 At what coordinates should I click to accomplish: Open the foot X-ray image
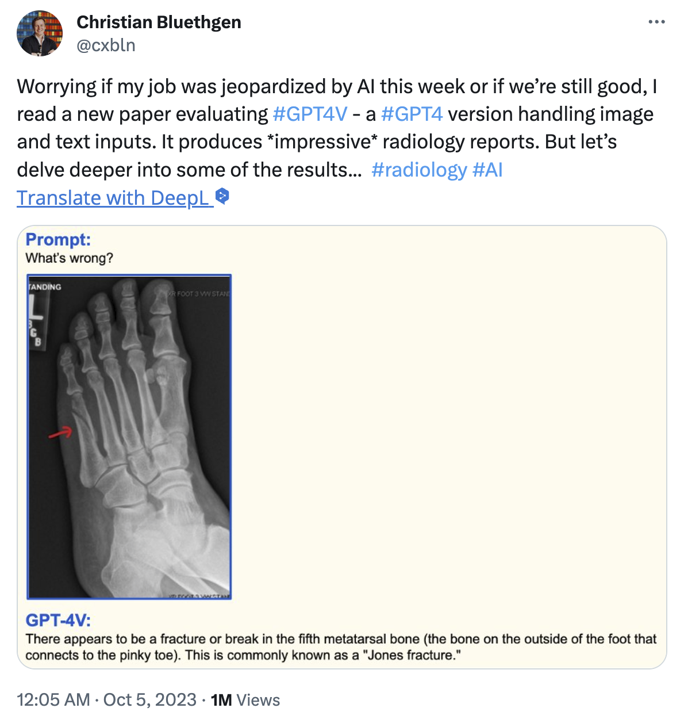129,437
